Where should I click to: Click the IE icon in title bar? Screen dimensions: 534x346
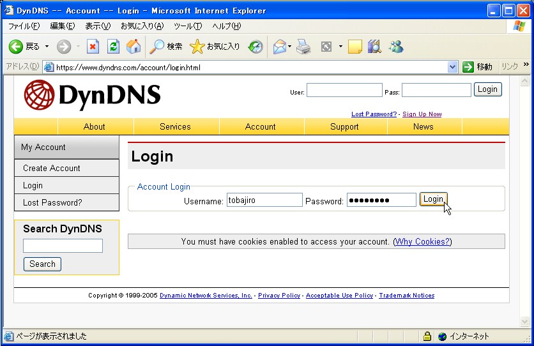tap(9, 10)
